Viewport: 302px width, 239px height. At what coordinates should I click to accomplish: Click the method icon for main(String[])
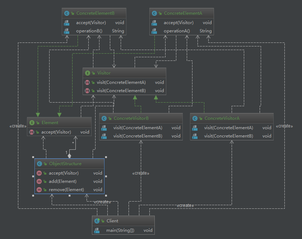[97, 230]
